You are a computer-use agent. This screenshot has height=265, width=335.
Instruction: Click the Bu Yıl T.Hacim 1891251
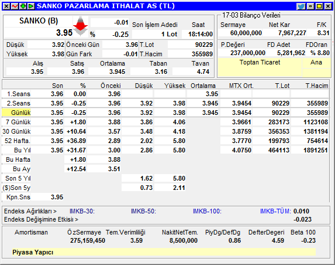coord(316,150)
